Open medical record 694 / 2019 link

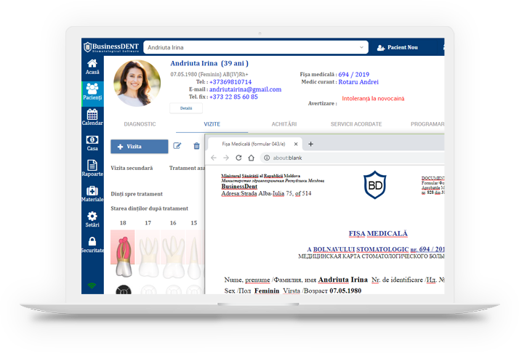coord(353,74)
